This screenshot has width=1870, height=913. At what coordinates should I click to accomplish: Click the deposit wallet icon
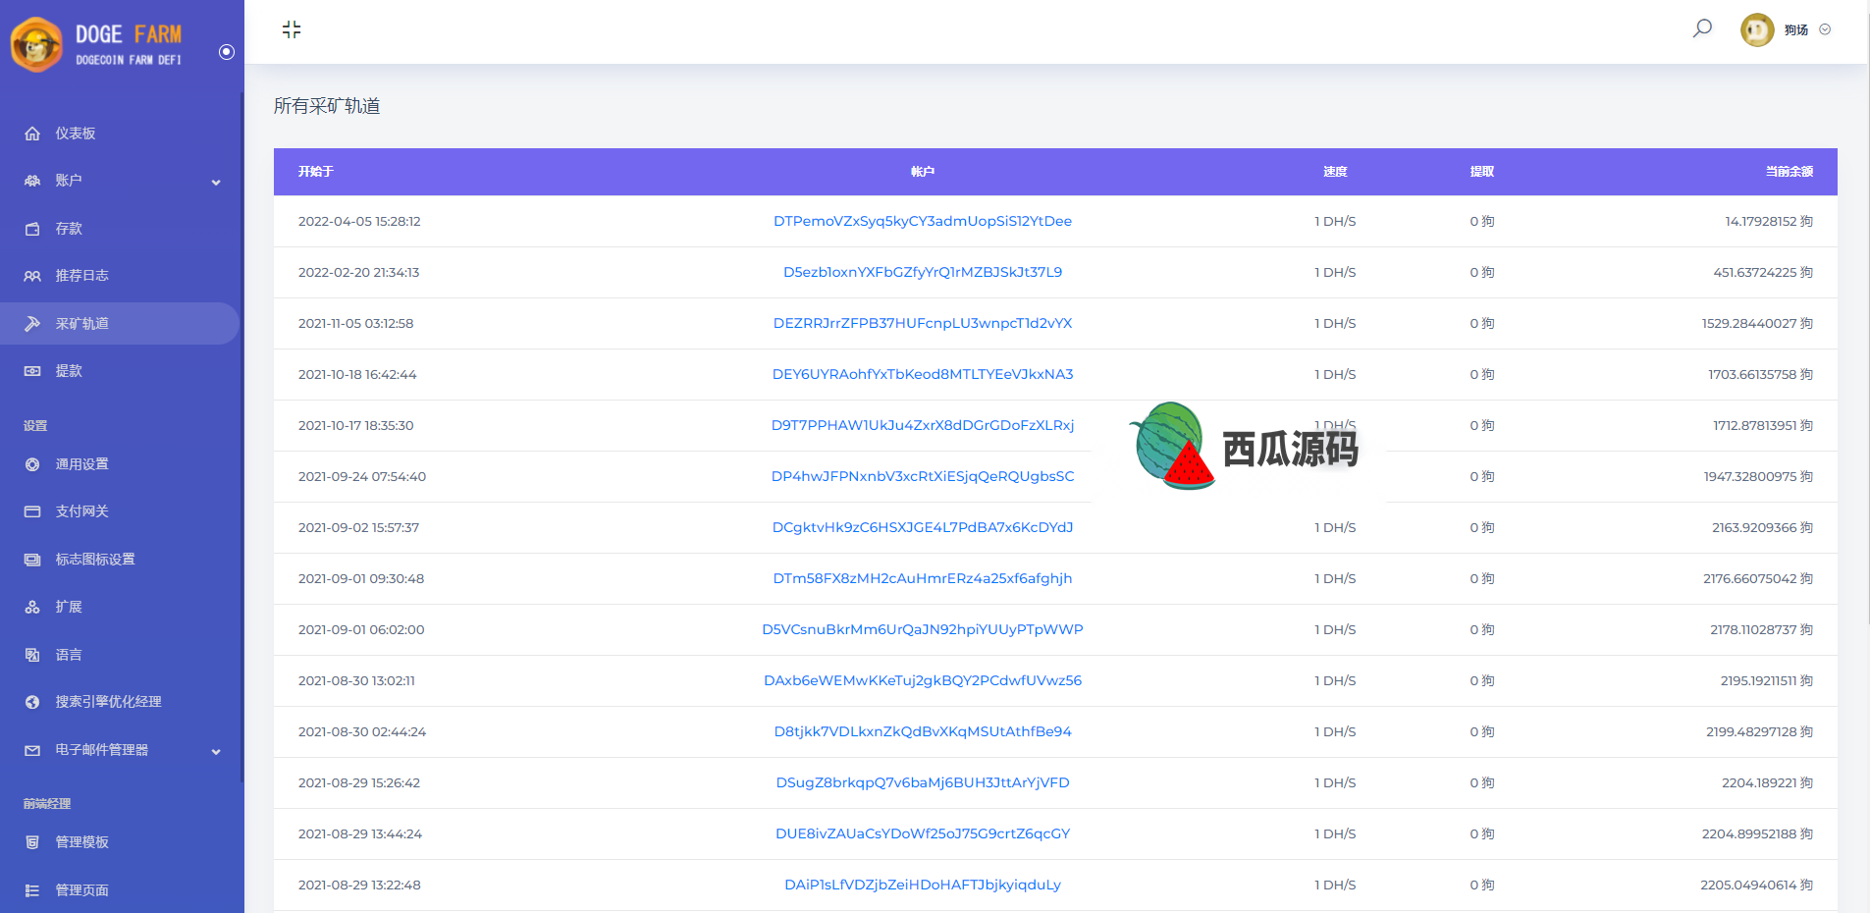(x=32, y=229)
